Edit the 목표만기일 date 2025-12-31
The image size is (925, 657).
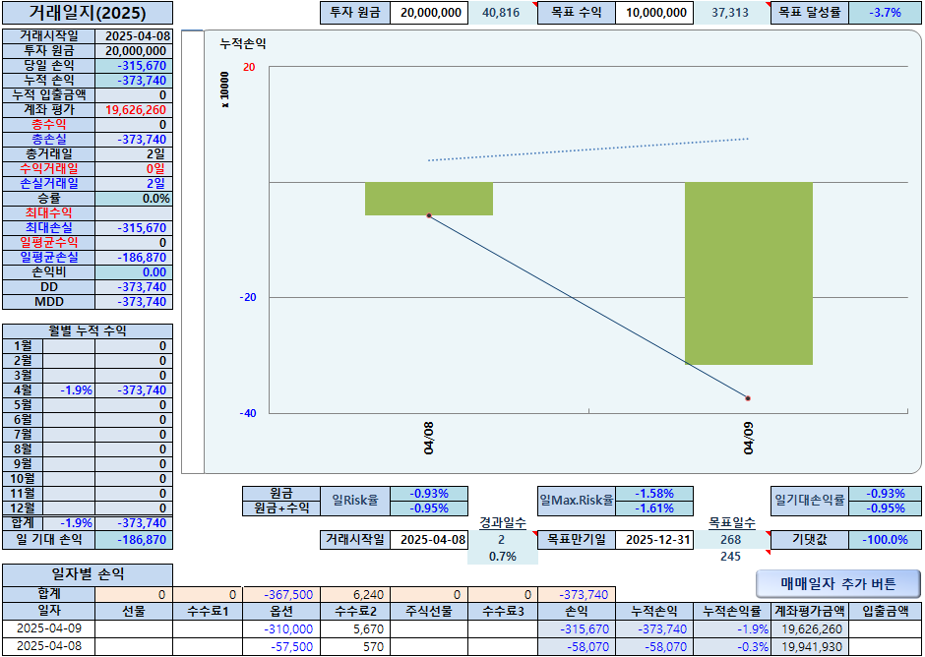pos(654,540)
